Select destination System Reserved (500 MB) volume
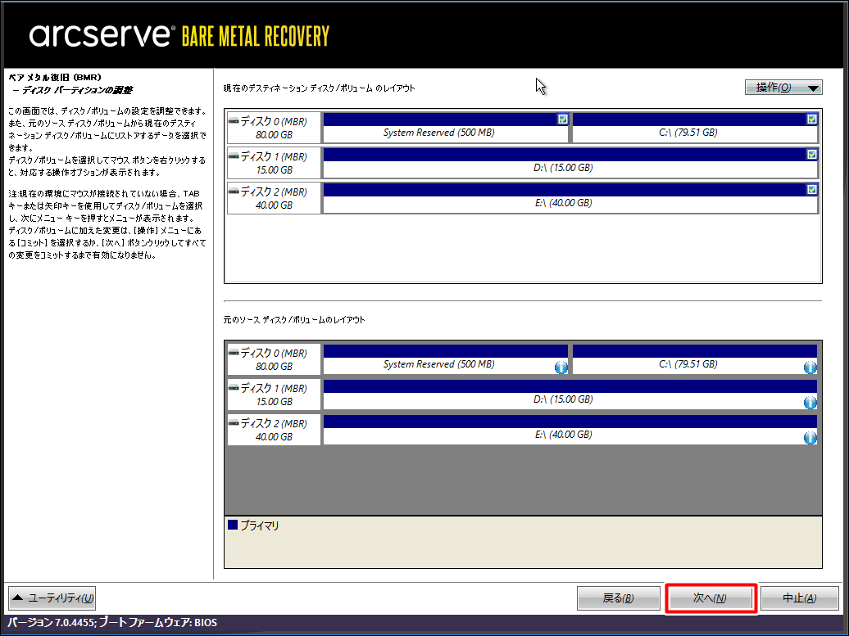Viewport: 849px width, 636px height. 446,128
